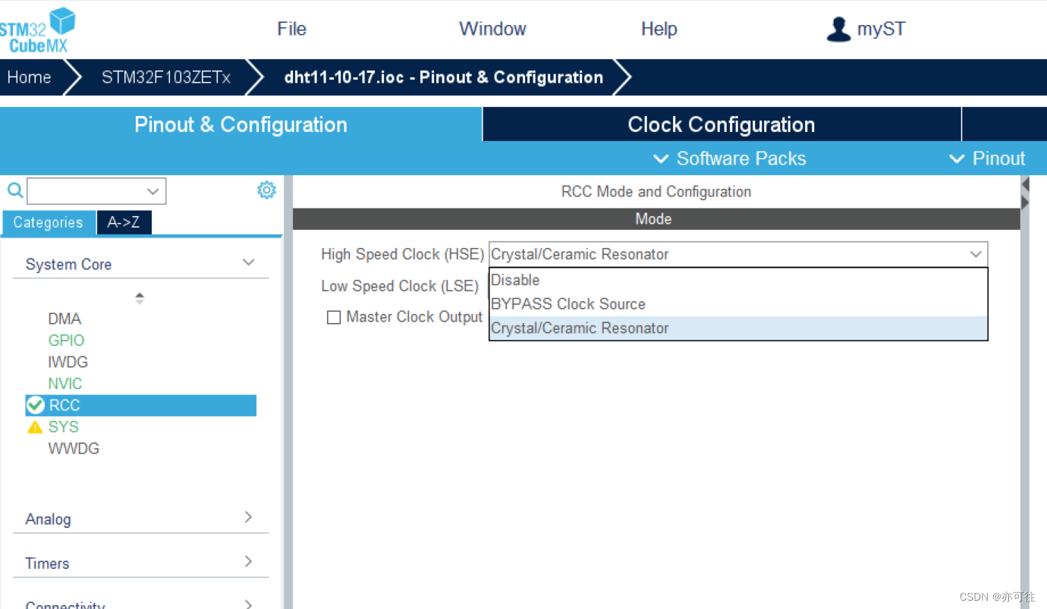Open the Pinout dropdown menu
This screenshot has width=1047, height=609.
click(987, 159)
